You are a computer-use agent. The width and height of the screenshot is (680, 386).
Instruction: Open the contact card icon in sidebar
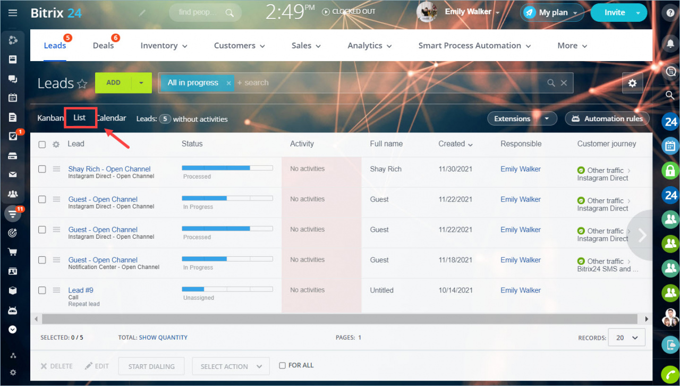pos(13,271)
